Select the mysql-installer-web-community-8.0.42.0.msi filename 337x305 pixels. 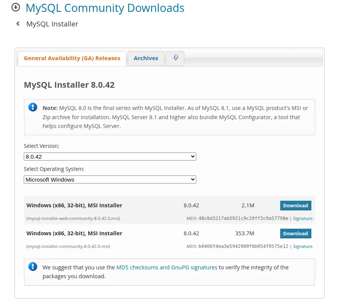[x=73, y=218]
